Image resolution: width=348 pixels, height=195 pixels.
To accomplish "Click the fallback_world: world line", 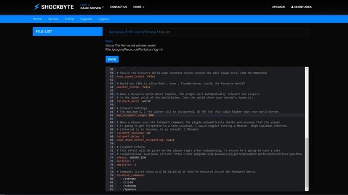I will pos(133,101).
